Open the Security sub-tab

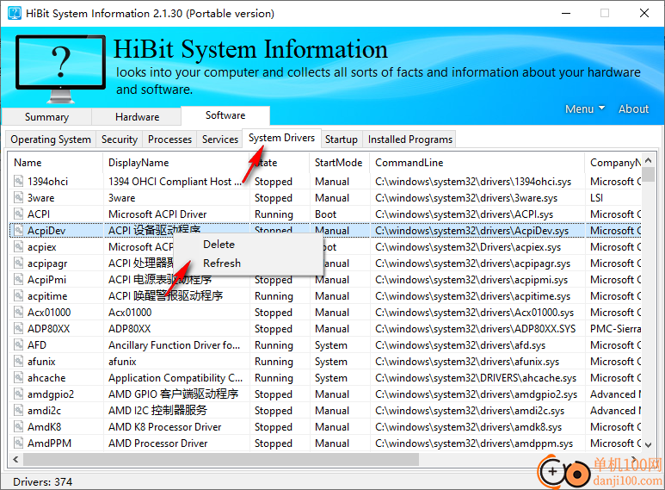click(x=120, y=140)
